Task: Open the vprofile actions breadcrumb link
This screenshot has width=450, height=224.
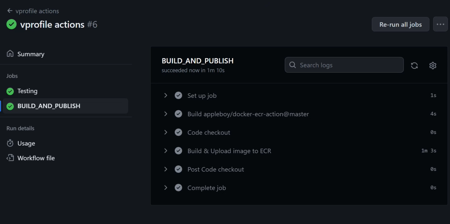Action: coord(37,11)
